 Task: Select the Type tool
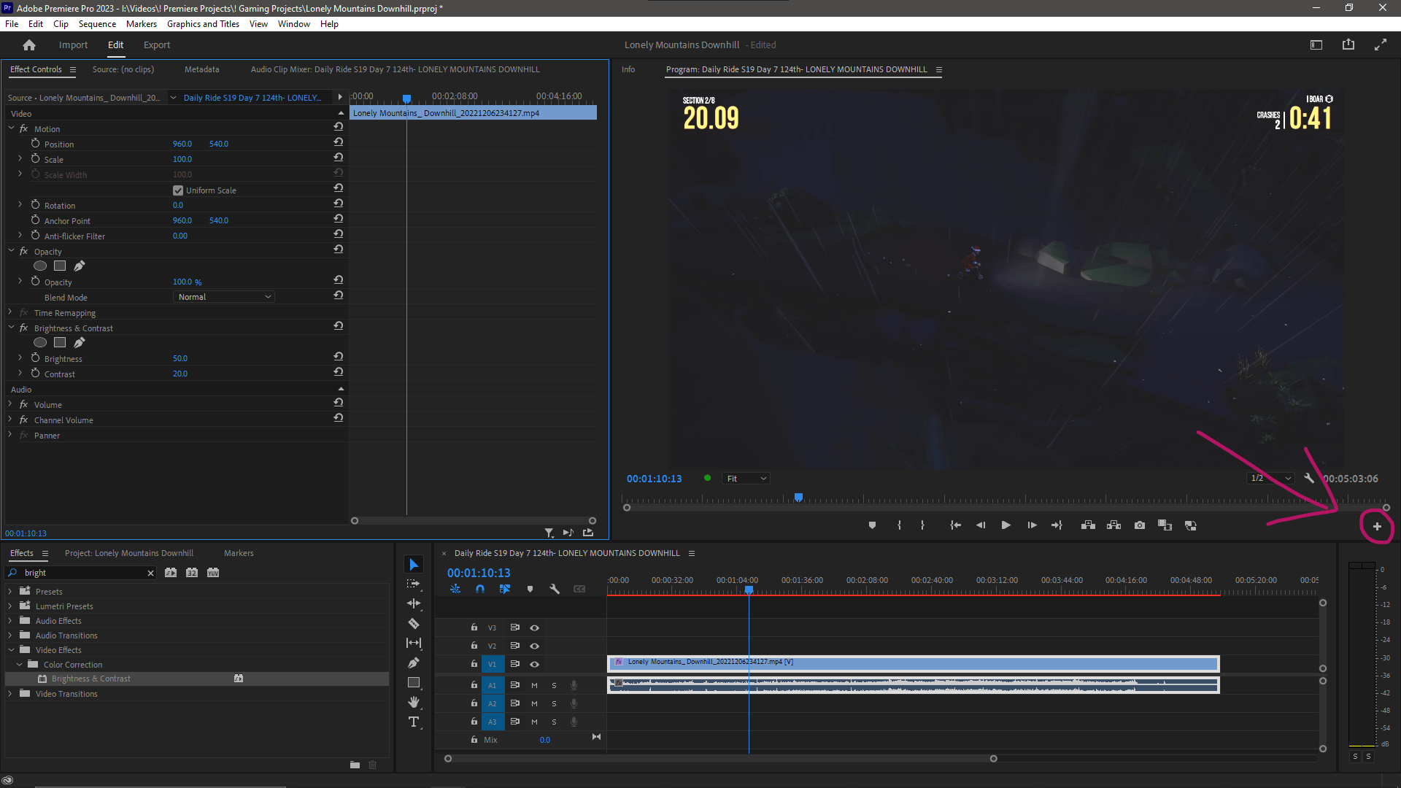(414, 721)
